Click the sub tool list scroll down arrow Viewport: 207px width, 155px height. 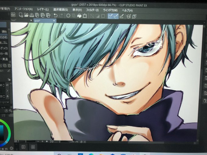10,62
